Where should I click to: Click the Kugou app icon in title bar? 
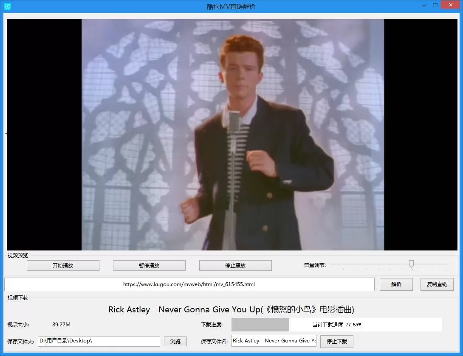[x=7, y=6]
